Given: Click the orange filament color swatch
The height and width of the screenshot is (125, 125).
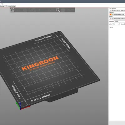Looking at the screenshot, I should pyautogui.click(x=111, y=14).
